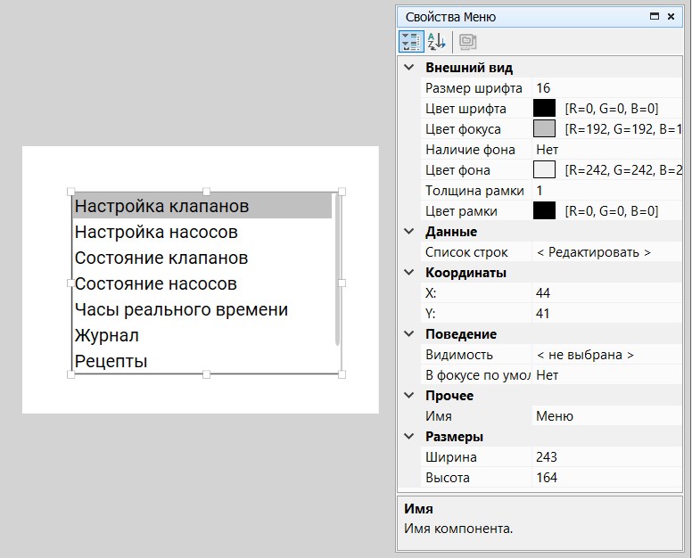Screen dimensions: 692x558
Task: Collapse the Поведение section
Action: click(408, 334)
